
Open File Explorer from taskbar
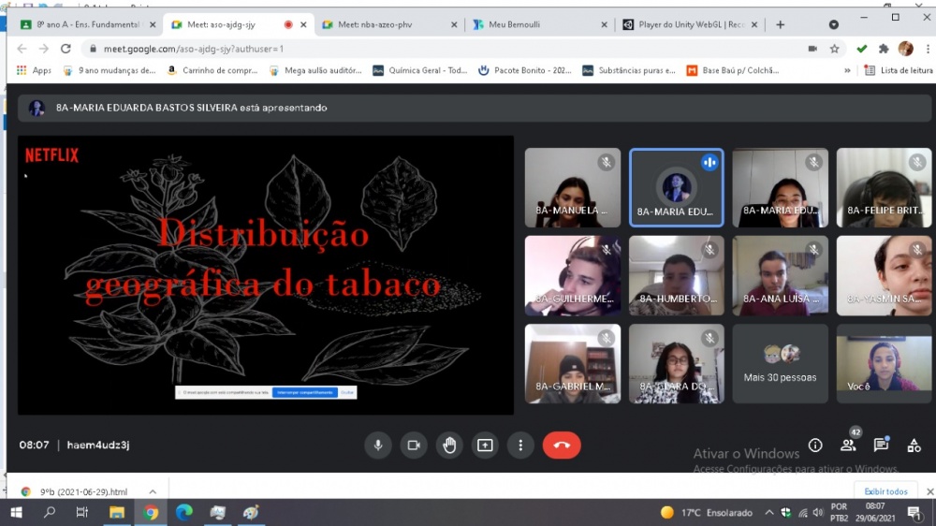(116, 513)
